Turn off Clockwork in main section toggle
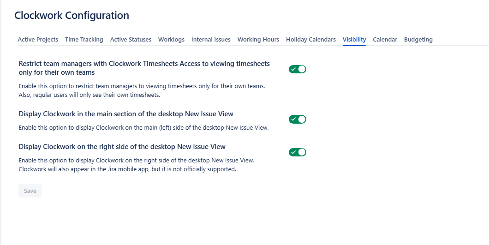489x245 pixels. tap(298, 119)
